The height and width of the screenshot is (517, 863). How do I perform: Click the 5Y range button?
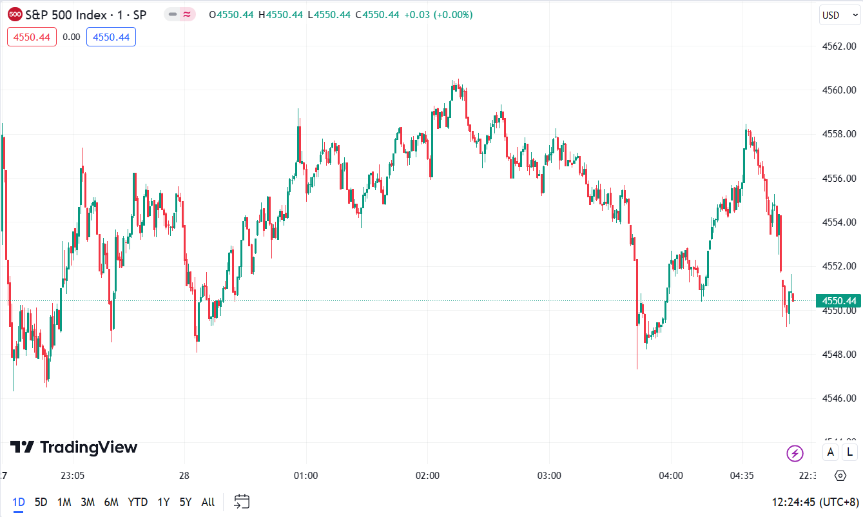tap(185, 502)
